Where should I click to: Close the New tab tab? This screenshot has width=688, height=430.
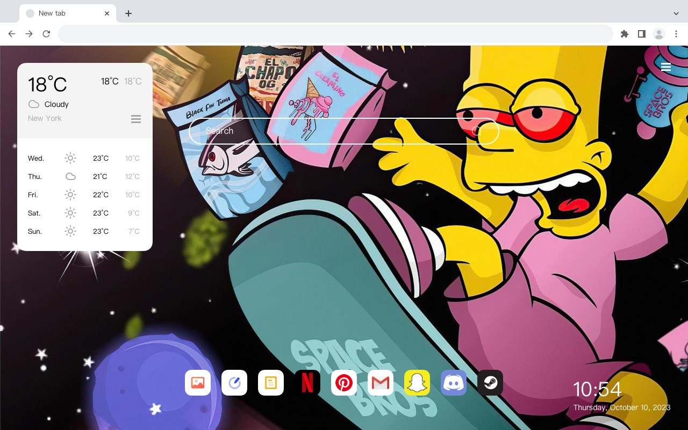pos(107,13)
